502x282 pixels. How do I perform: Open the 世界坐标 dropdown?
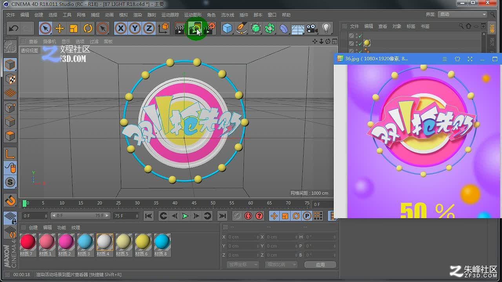243,265
